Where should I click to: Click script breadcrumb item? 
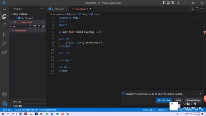(x=95, y=14)
